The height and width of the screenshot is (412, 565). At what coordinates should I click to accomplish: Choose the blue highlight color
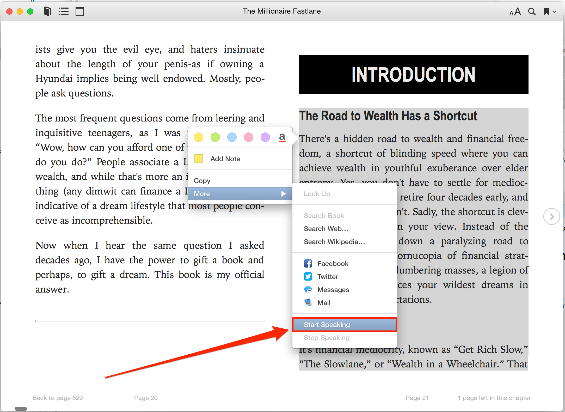pyautogui.click(x=232, y=137)
